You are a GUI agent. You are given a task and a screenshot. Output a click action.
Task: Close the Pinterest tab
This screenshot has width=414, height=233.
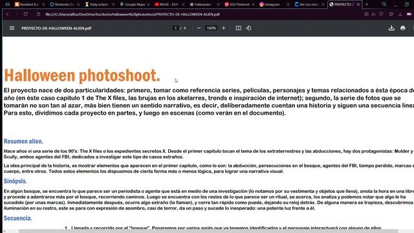253,5
